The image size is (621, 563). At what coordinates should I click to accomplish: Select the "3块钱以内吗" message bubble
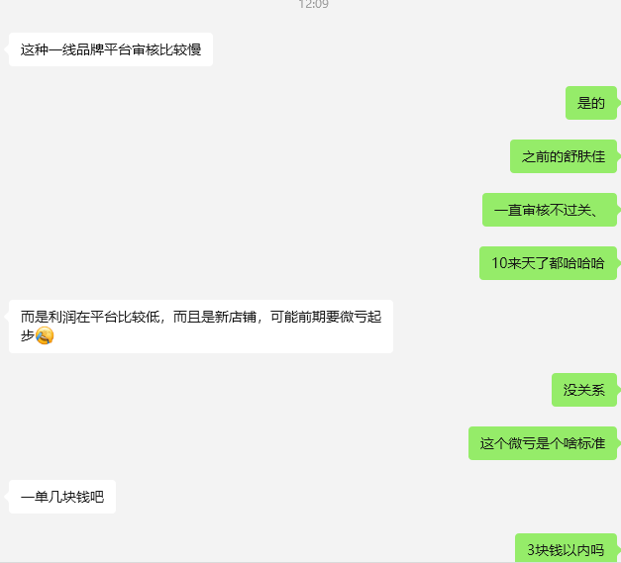click(x=566, y=548)
